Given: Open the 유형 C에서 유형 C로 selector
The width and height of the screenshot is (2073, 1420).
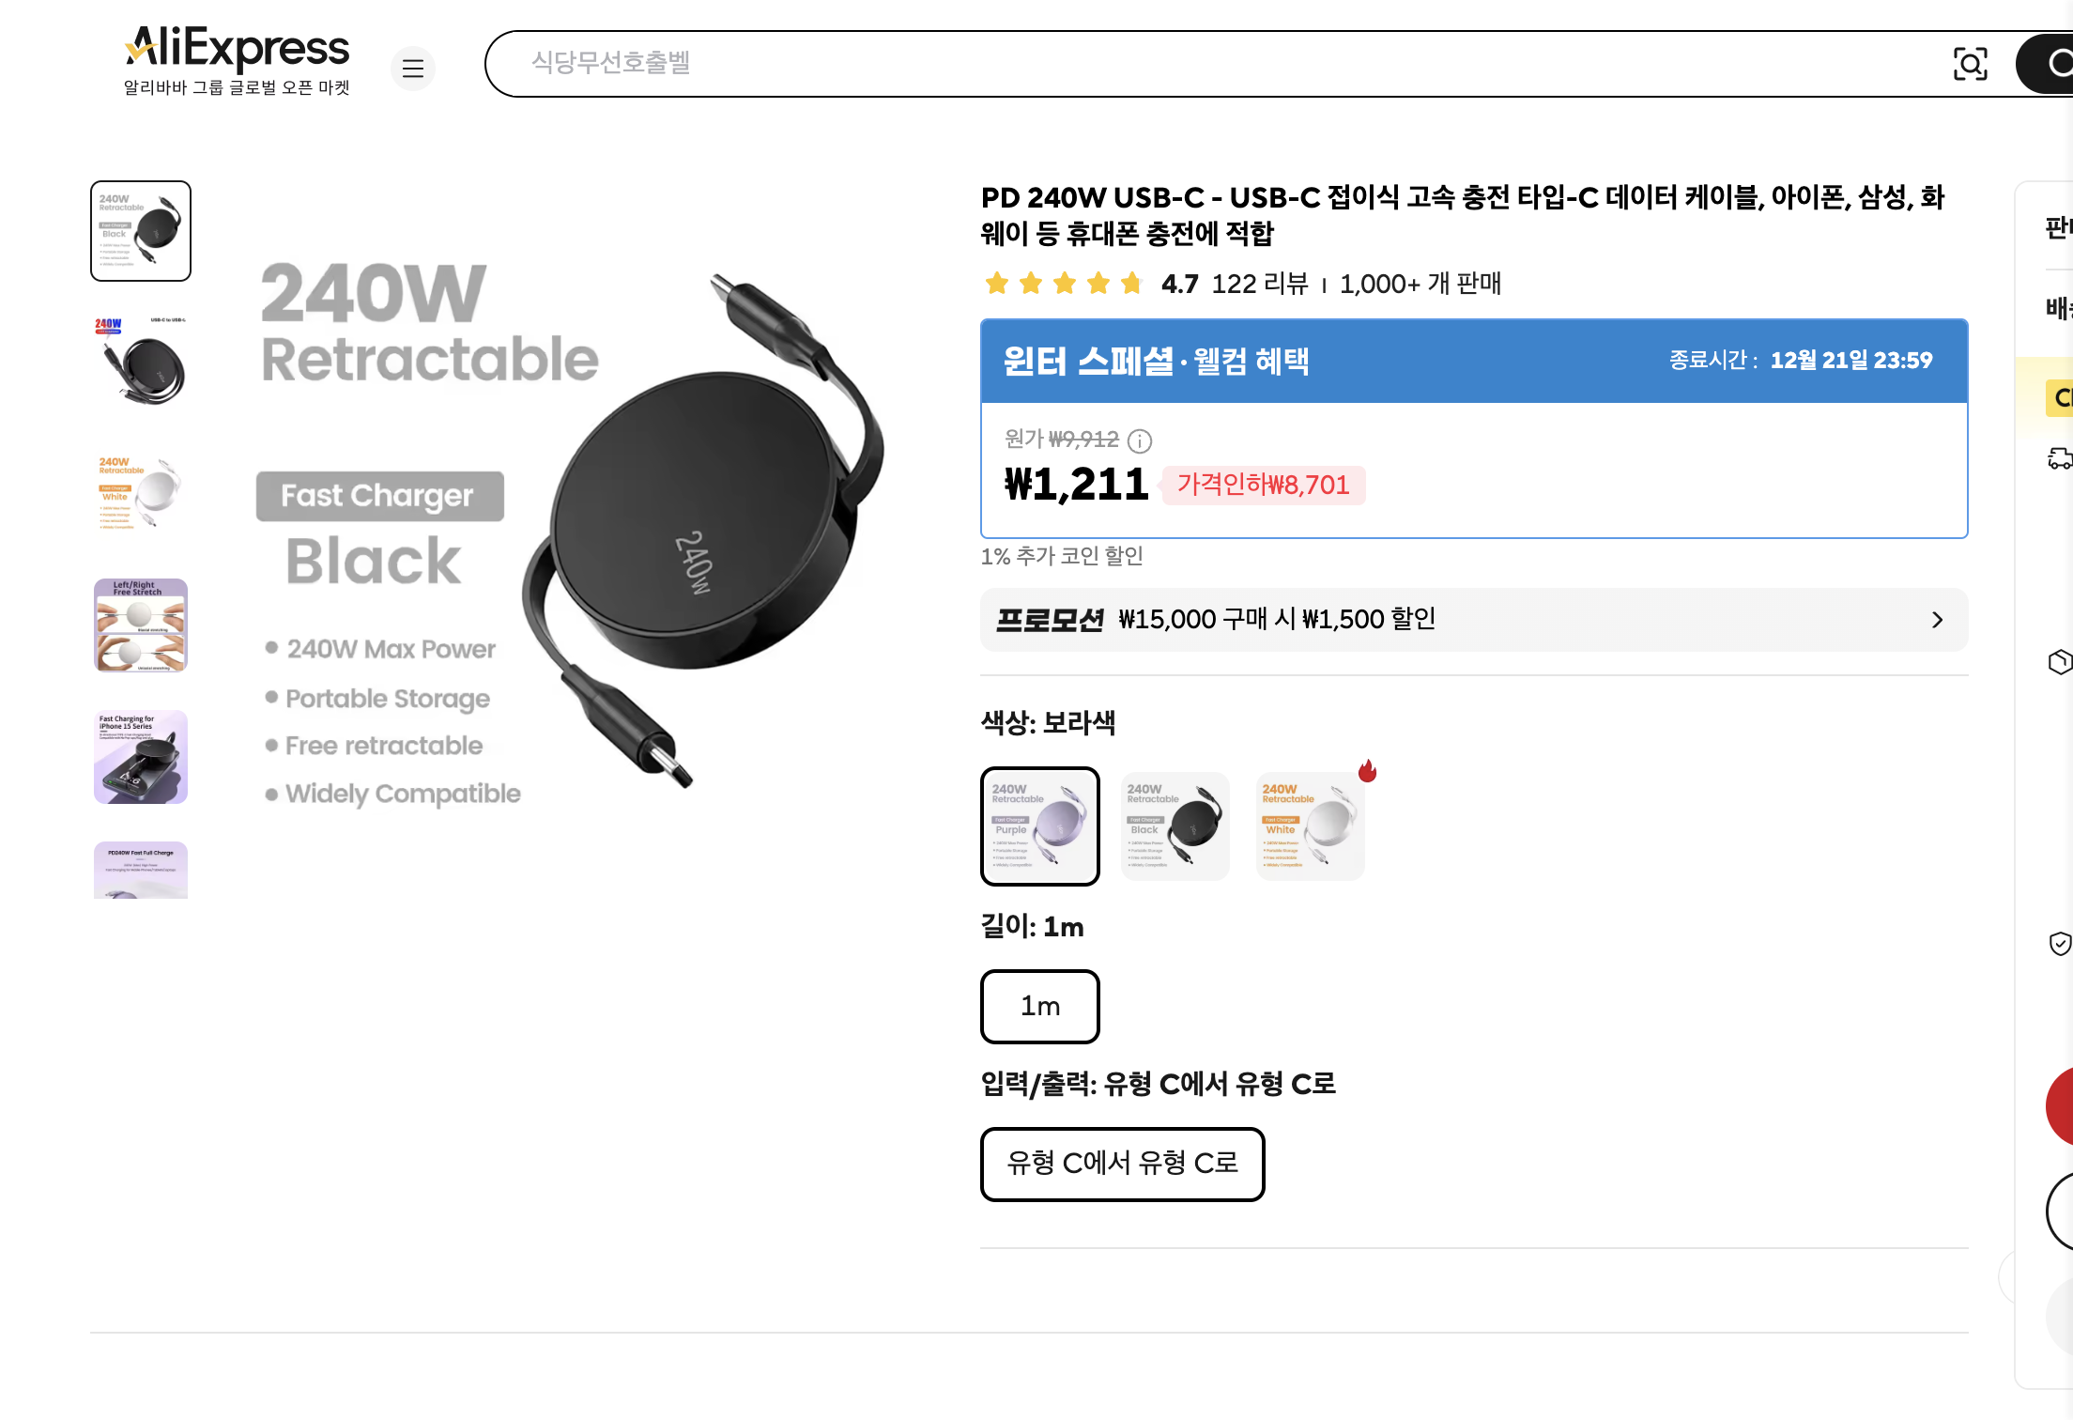Looking at the screenshot, I should click(1122, 1165).
